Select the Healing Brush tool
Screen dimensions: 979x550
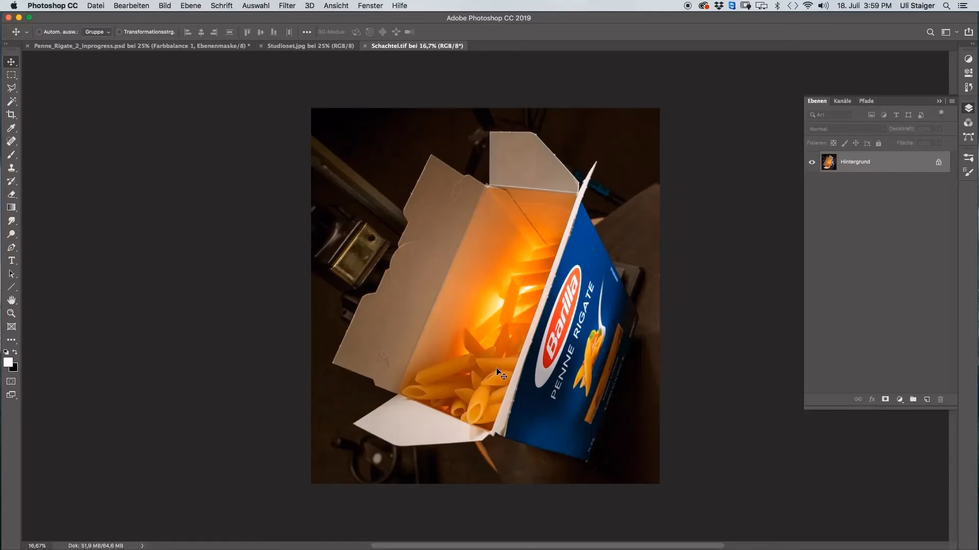(x=11, y=141)
